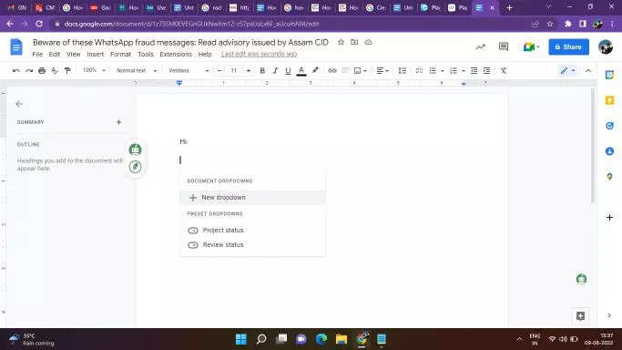
Task: Open the zoom level dropdown
Action: tap(94, 70)
